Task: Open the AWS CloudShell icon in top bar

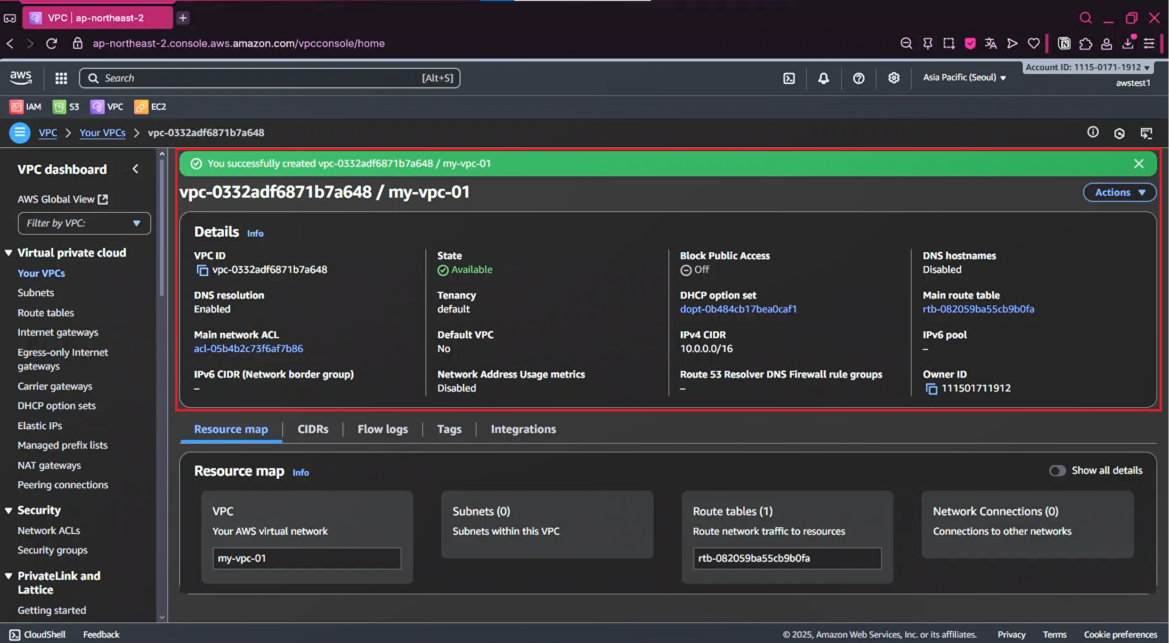Action: point(789,78)
